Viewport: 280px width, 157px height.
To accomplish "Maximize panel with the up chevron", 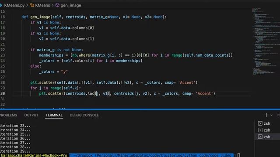I will (x=278, y=115).
